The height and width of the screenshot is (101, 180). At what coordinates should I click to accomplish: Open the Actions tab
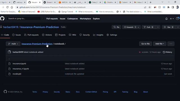pyautogui.click(x=47, y=35)
